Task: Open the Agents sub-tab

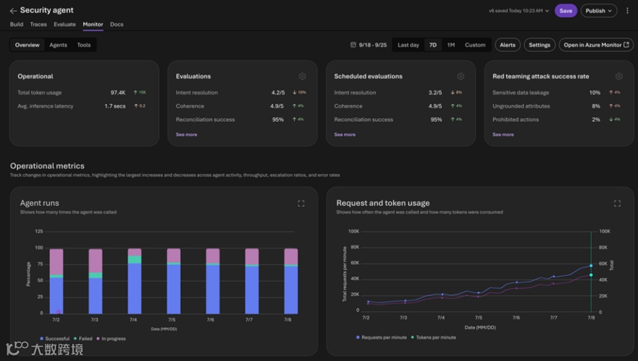Action: point(58,45)
